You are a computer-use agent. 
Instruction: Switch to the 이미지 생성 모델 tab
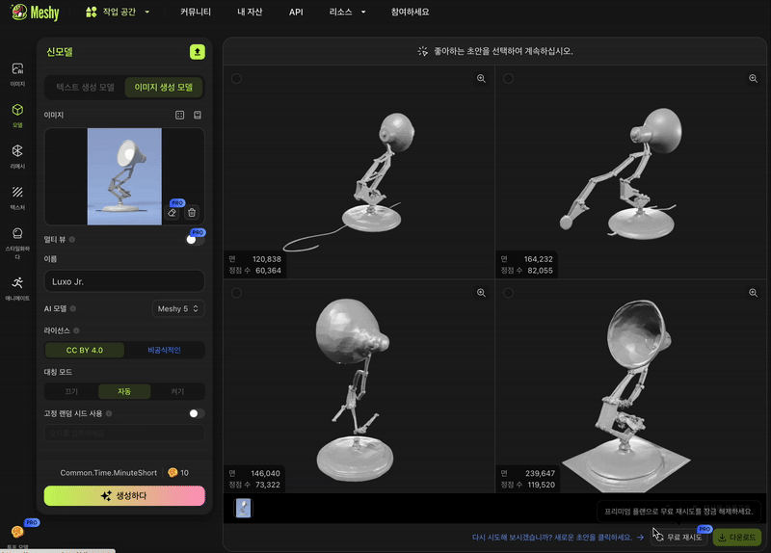tap(164, 87)
